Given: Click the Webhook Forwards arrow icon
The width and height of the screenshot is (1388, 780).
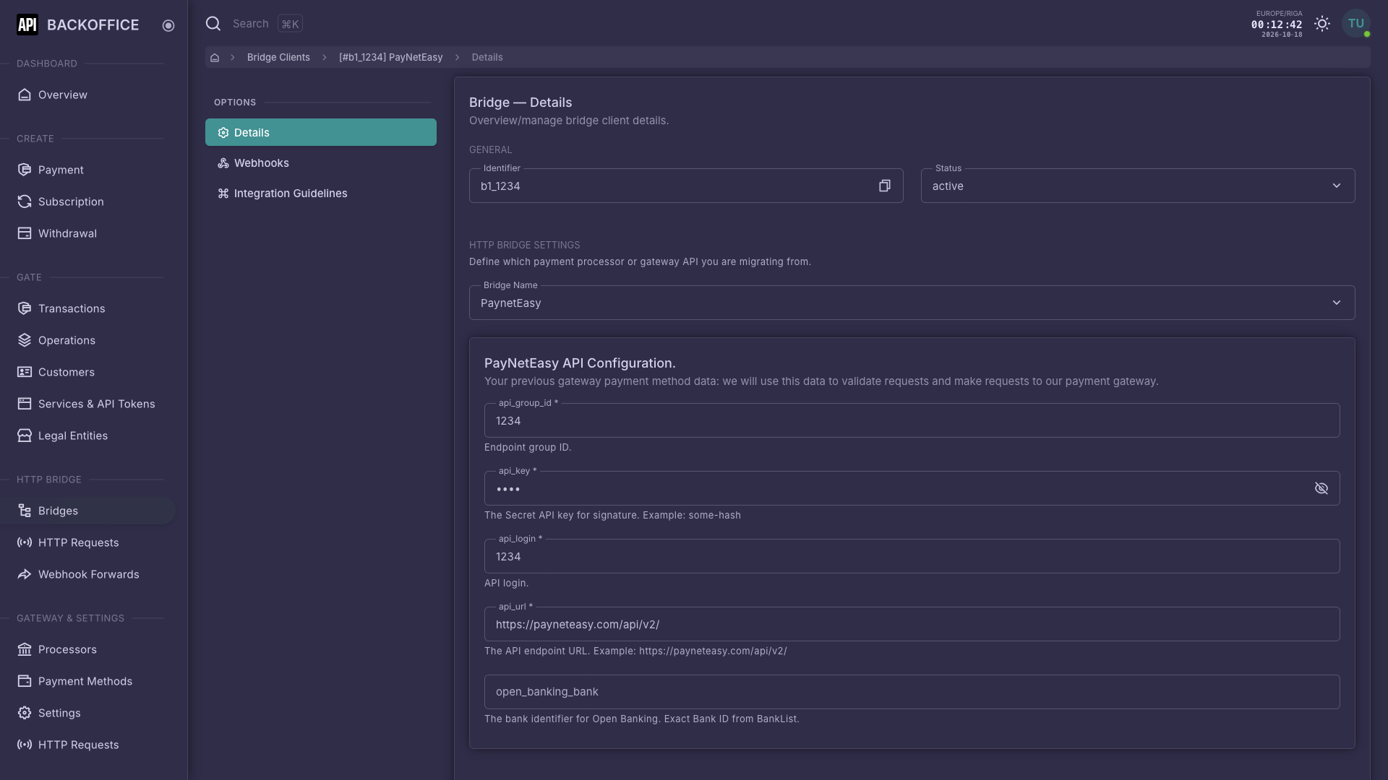Looking at the screenshot, I should (25, 575).
